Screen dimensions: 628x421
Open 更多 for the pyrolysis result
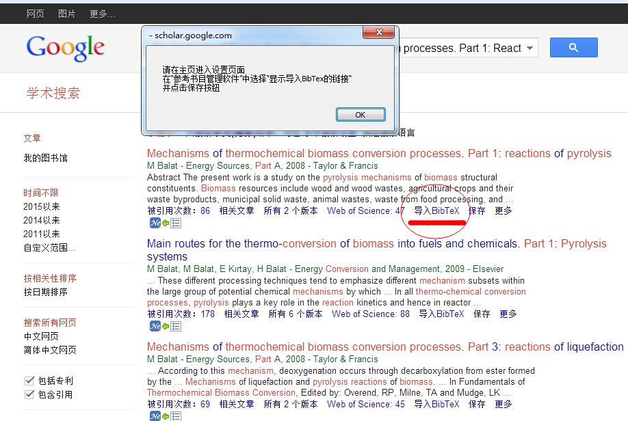pyautogui.click(x=503, y=210)
